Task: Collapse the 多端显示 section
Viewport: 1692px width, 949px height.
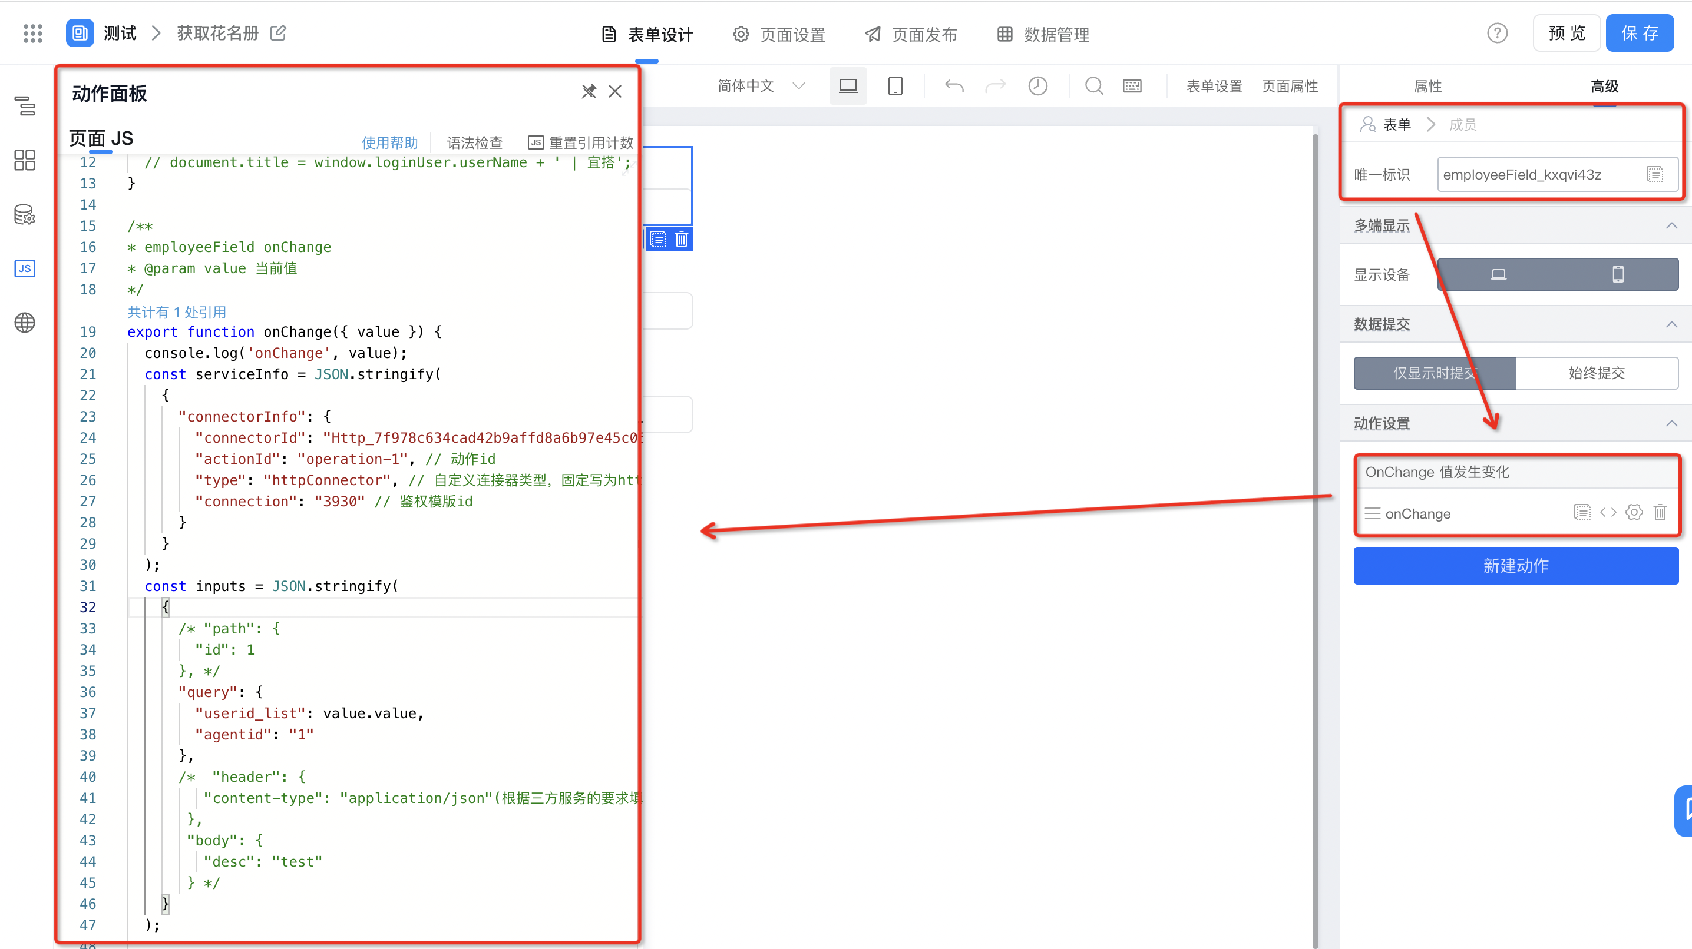Action: (1671, 225)
